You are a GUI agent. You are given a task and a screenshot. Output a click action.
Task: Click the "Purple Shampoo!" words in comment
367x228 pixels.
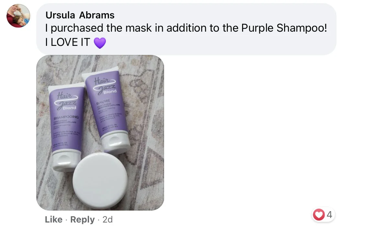coord(284,28)
